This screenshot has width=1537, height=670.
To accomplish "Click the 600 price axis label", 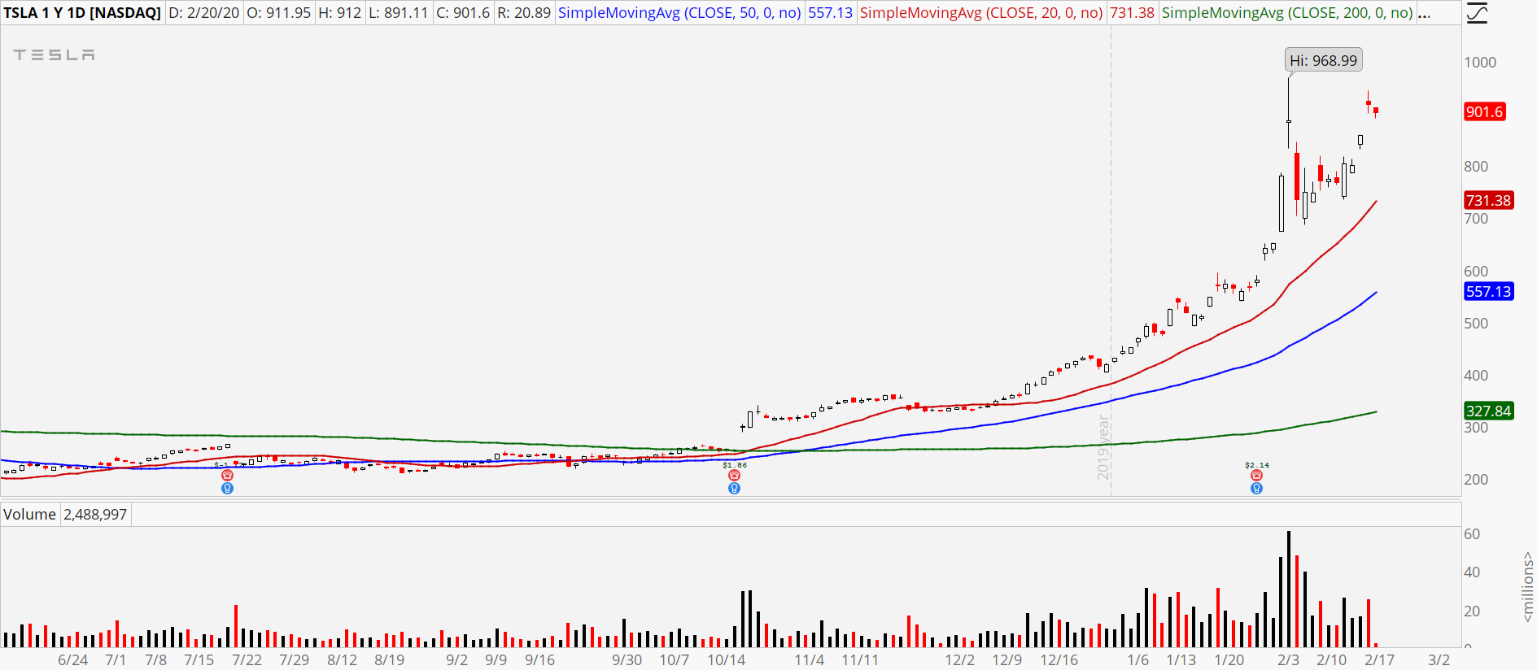I will pos(1476,272).
